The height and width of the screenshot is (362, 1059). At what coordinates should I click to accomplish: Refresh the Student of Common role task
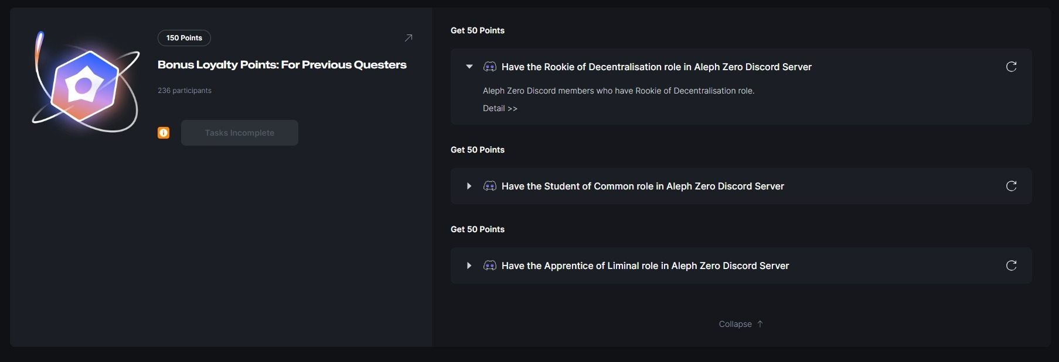(x=1011, y=186)
